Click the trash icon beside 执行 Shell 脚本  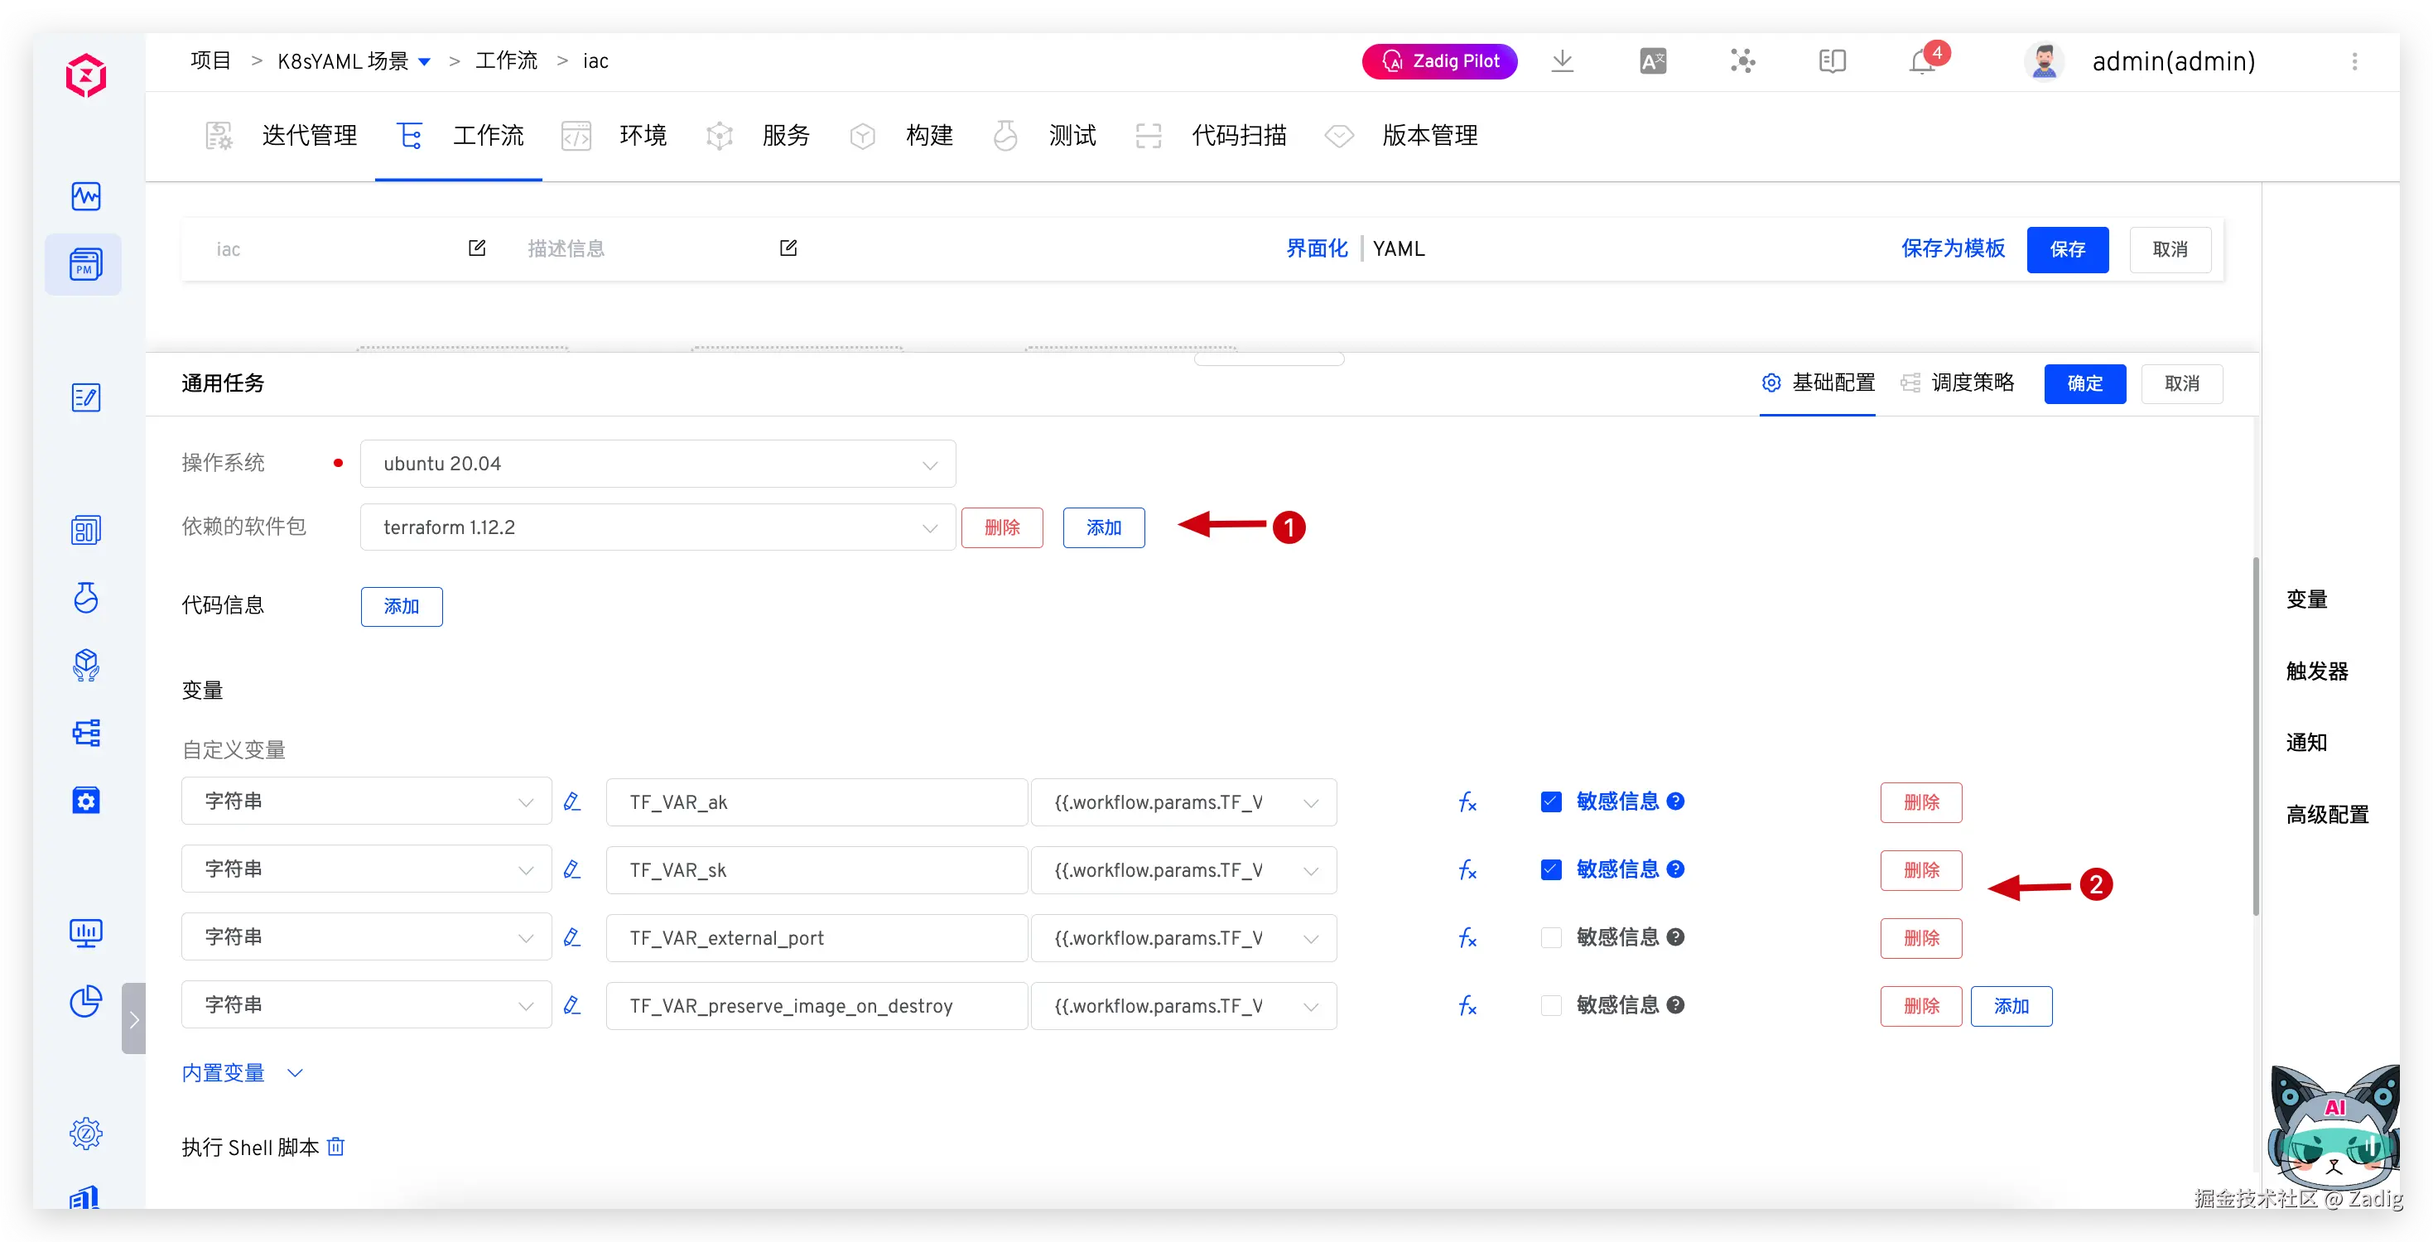click(335, 1147)
